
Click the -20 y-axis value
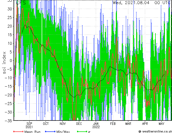coord(8,95)
